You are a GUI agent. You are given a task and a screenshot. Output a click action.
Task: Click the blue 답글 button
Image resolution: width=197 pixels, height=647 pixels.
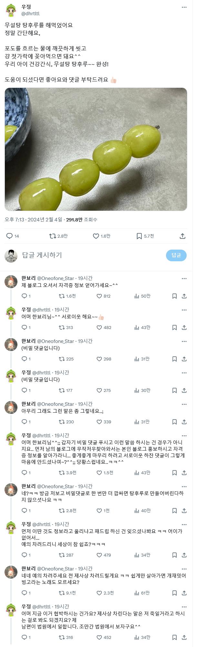coord(176,255)
